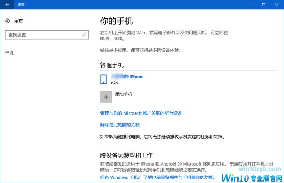The width and height of the screenshot is (284, 183).
Task: Open 管理与你的 Microsoft 帐户关联的所有设备 link
Action: click(x=141, y=113)
